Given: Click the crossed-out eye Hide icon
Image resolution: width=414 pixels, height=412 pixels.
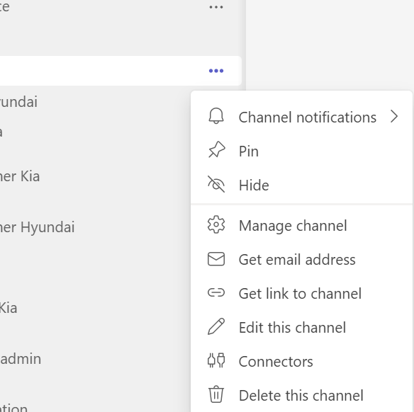Looking at the screenshot, I should click(216, 184).
